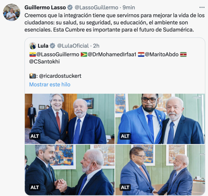The height and width of the screenshot is (196, 208).
Task: Open the @MaritoAbdo mention
Action: (x=162, y=54)
